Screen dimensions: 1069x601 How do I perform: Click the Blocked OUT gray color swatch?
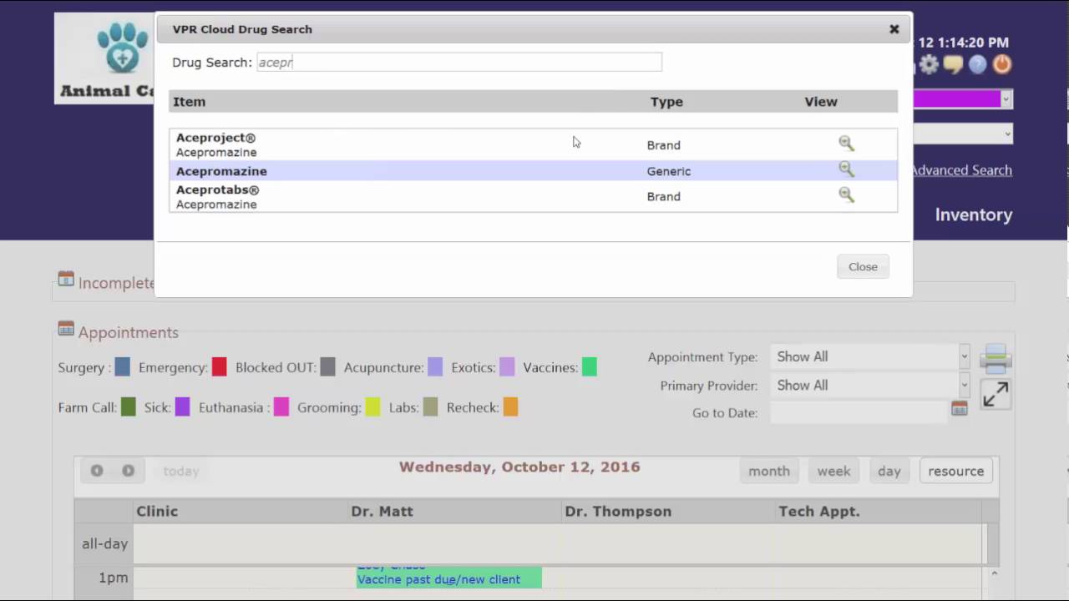327,367
